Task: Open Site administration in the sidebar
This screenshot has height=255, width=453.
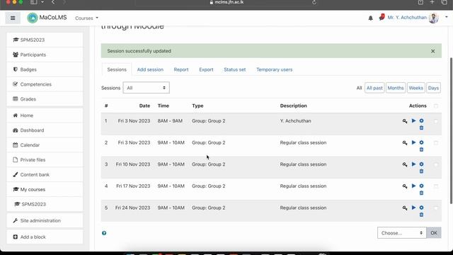Action: coord(45,220)
